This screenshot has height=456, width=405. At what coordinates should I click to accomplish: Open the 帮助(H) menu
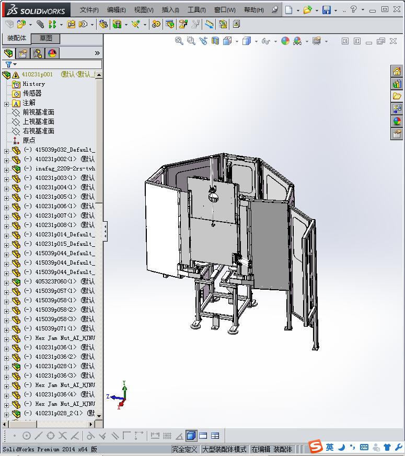point(254,10)
